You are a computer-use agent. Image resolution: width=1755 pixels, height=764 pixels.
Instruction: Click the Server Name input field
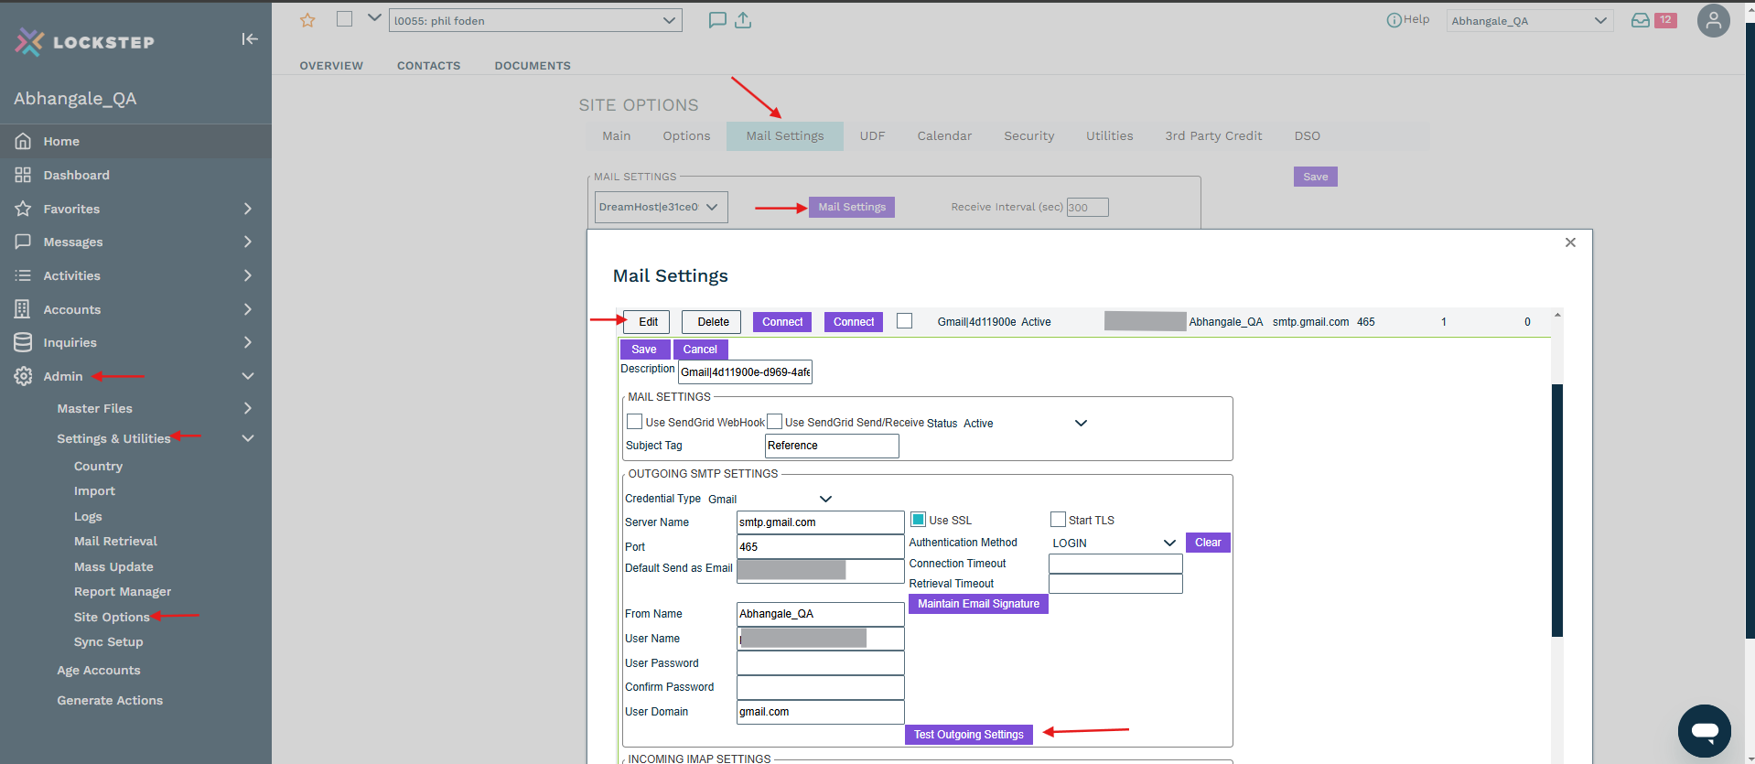point(820,522)
